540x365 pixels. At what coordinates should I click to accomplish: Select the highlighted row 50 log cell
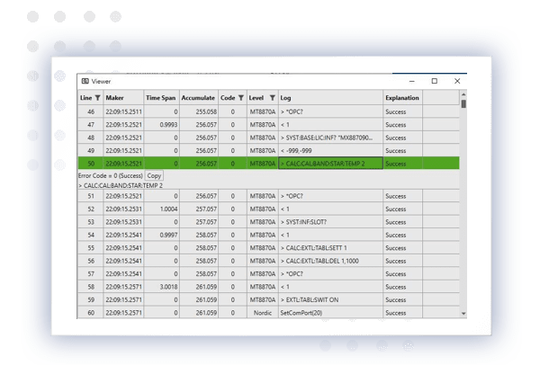[329, 164]
